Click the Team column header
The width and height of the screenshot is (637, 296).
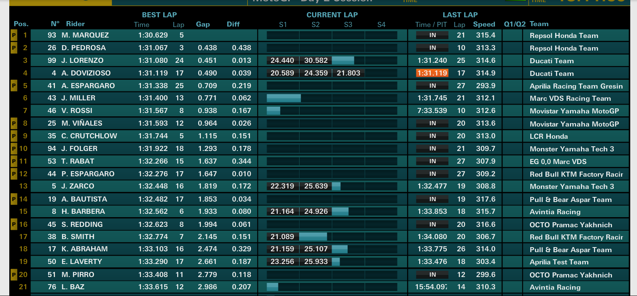(x=539, y=24)
